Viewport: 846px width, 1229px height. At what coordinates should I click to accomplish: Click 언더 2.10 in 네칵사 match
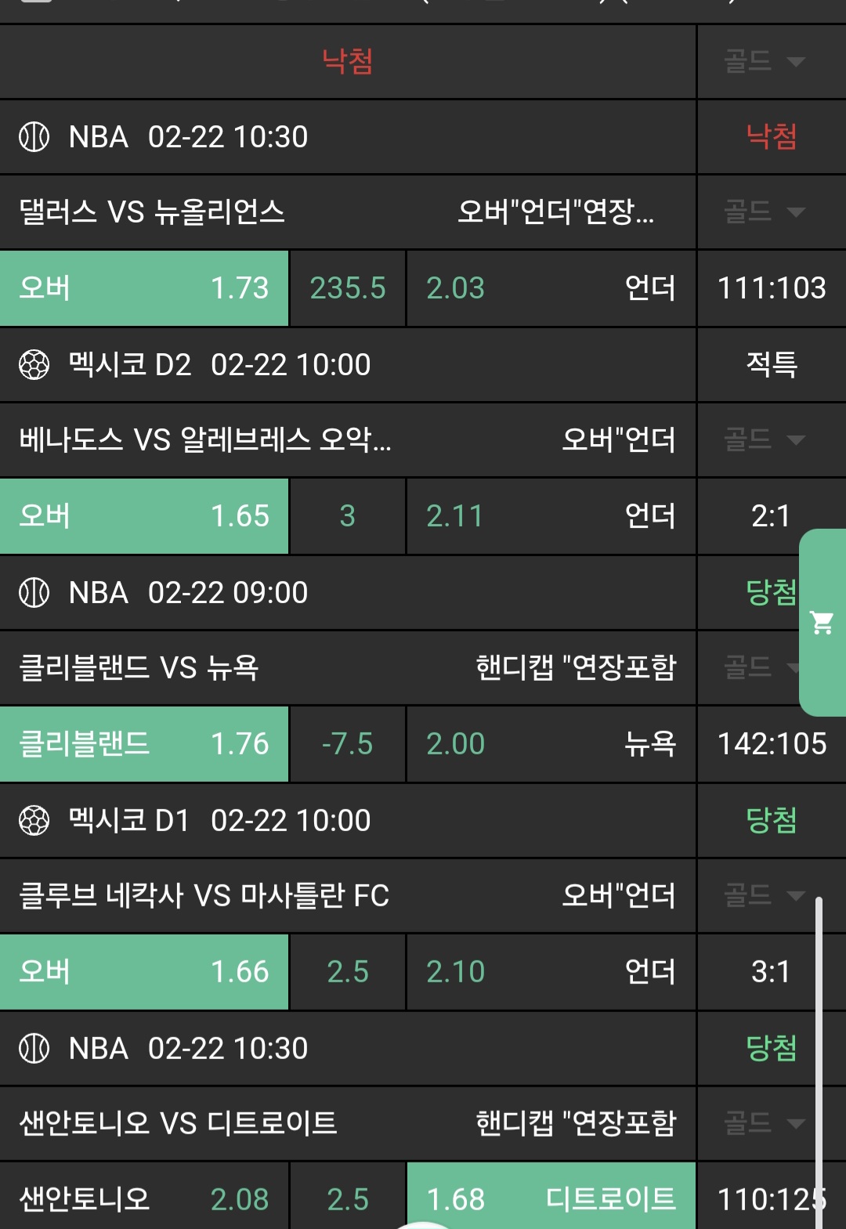pyautogui.click(x=551, y=971)
